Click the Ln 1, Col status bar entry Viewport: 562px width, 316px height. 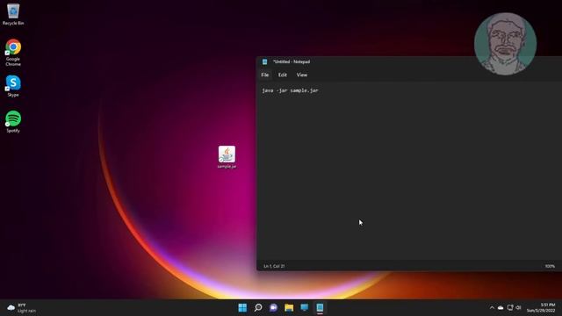(x=274, y=266)
